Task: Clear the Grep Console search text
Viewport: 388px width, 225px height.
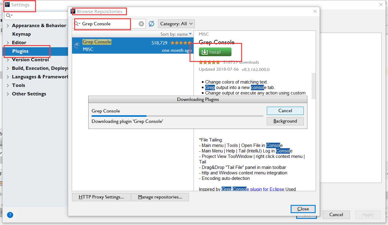Action: pyautogui.click(x=141, y=24)
